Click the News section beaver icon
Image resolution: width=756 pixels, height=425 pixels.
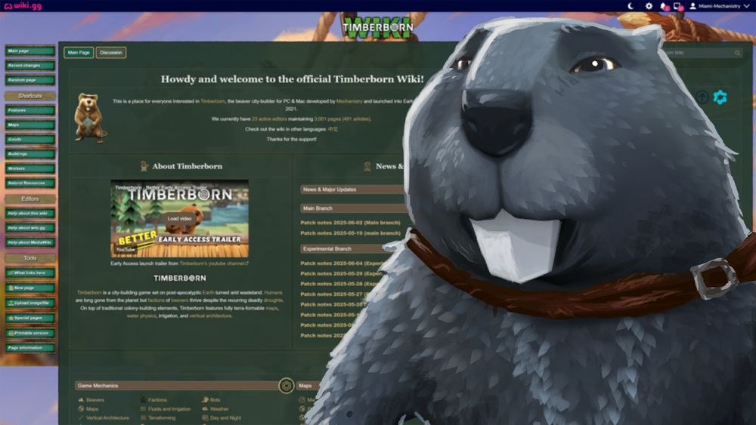point(367,166)
